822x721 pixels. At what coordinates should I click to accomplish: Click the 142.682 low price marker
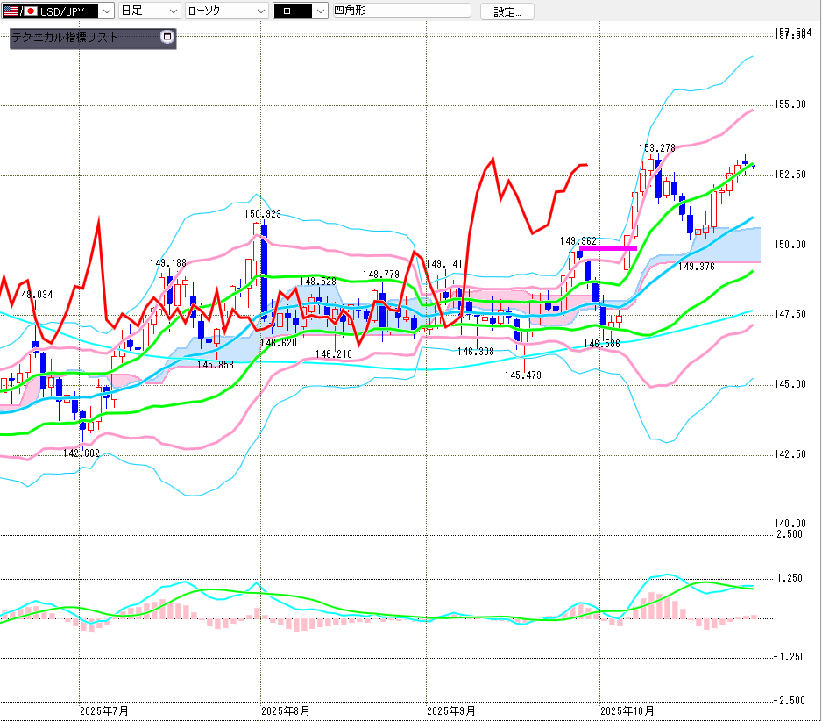pos(81,453)
